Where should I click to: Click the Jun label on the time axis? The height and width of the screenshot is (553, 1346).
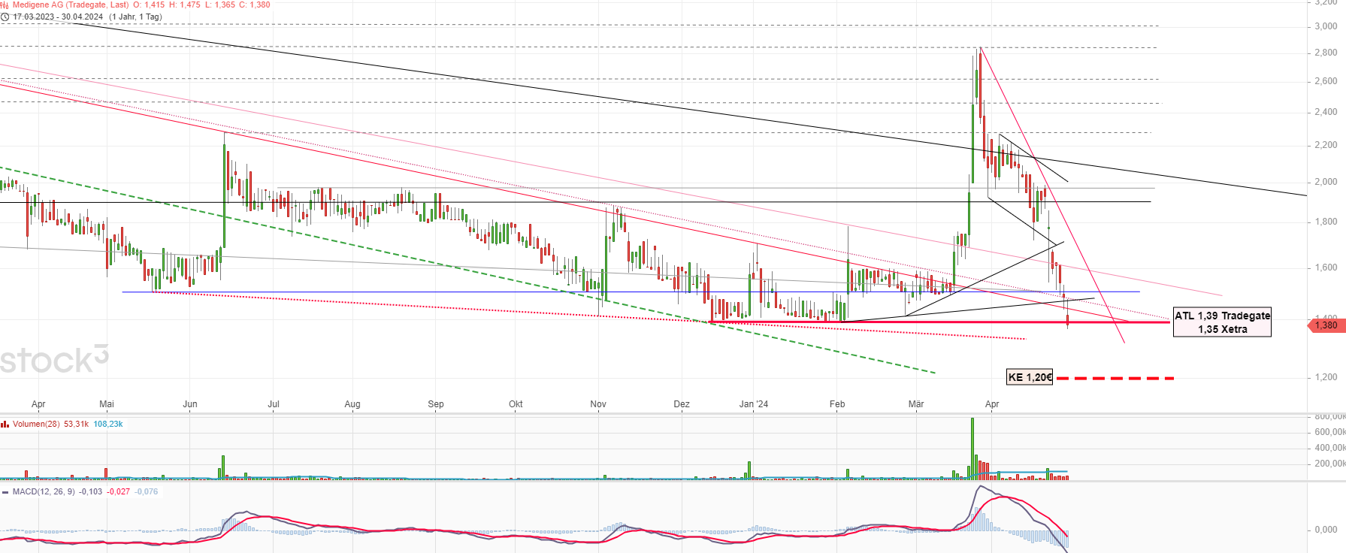coord(190,404)
